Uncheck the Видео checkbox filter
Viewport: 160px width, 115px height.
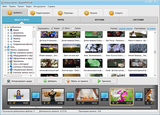point(52,28)
